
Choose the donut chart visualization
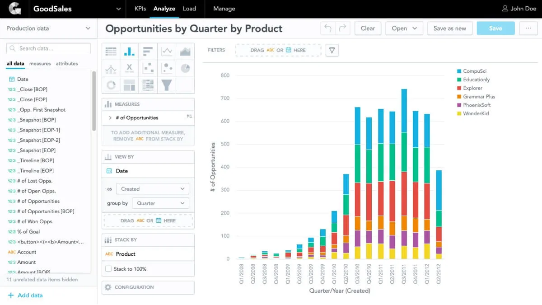tap(111, 84)
